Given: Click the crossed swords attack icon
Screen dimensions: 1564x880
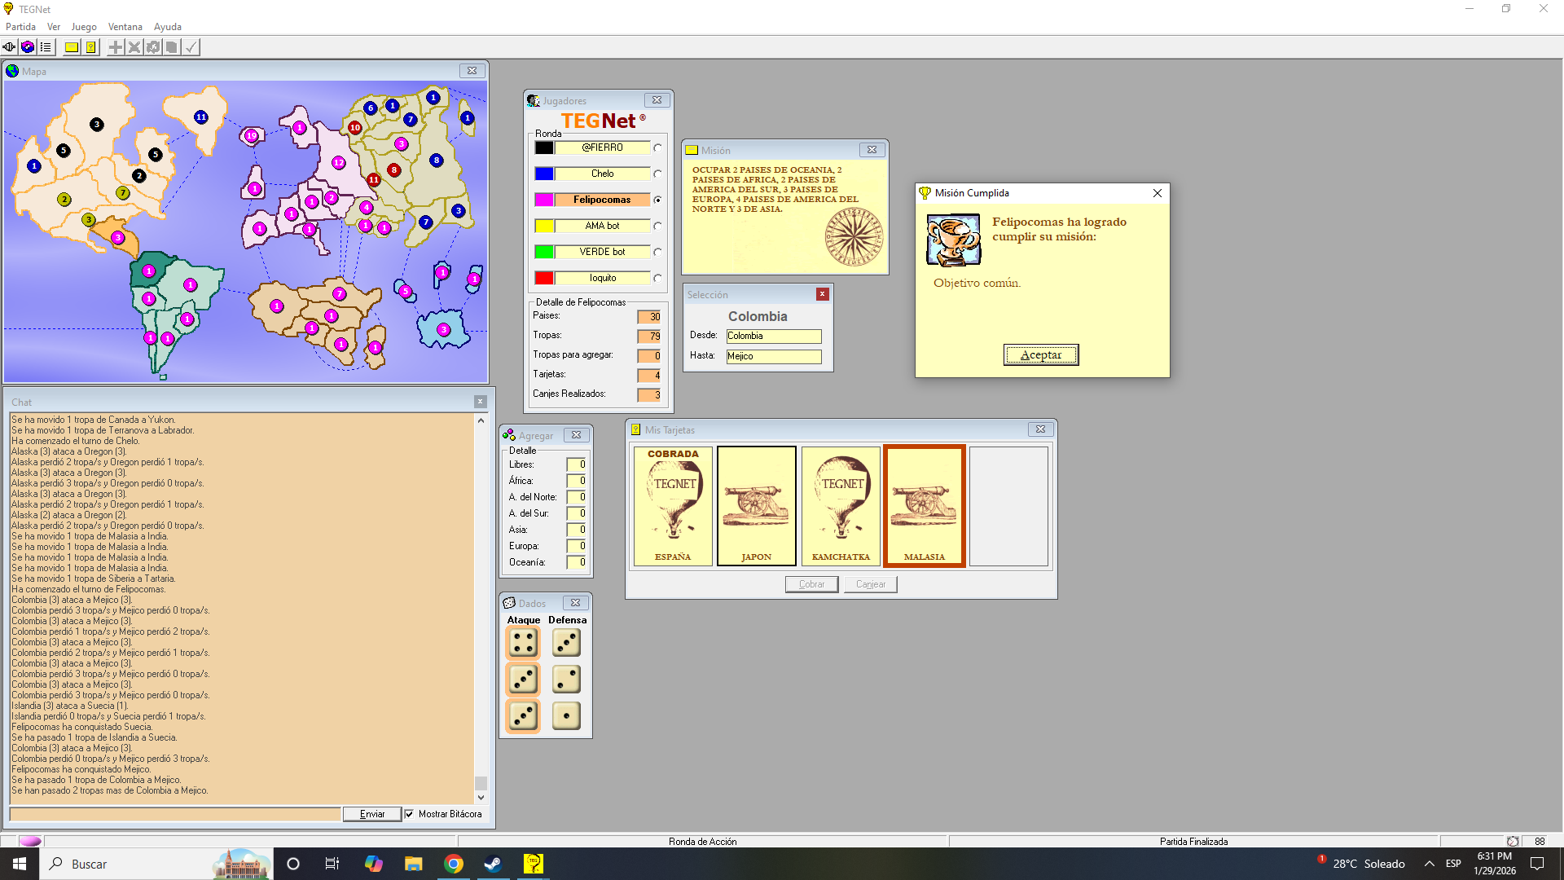Looking at the screenshot, I should coord(134,47).
